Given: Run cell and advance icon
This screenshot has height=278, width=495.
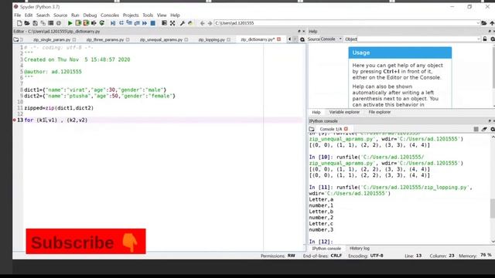Looking at the screenshot, I should [86, 23].
